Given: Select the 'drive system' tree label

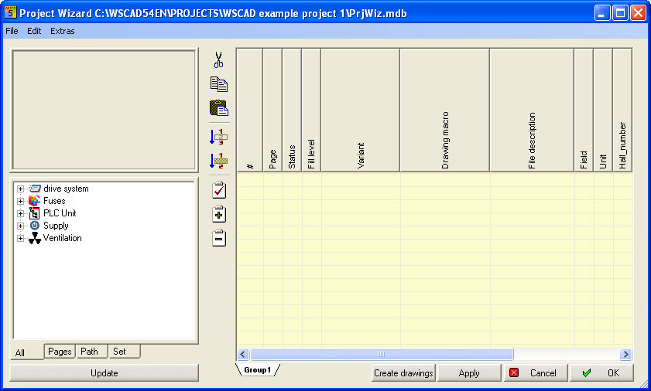Looking at the screenshot, I should coord(66,189).
